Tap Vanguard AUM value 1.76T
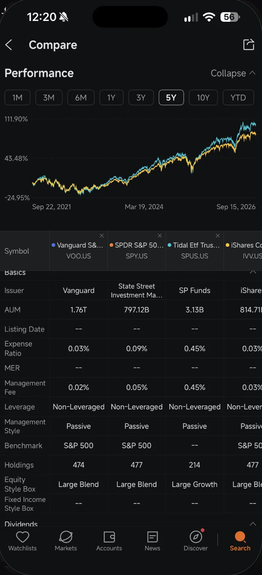Viewport: 262px width, 575px height. click(x=79, y=310)
